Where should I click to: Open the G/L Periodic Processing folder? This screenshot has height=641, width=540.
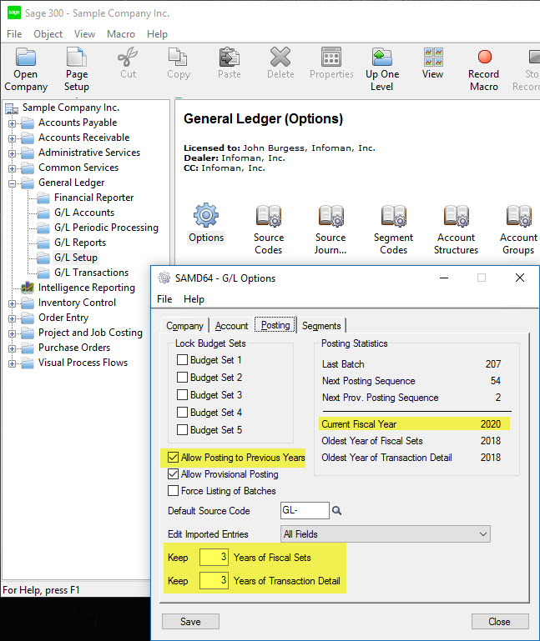click(x=107, y=228)
